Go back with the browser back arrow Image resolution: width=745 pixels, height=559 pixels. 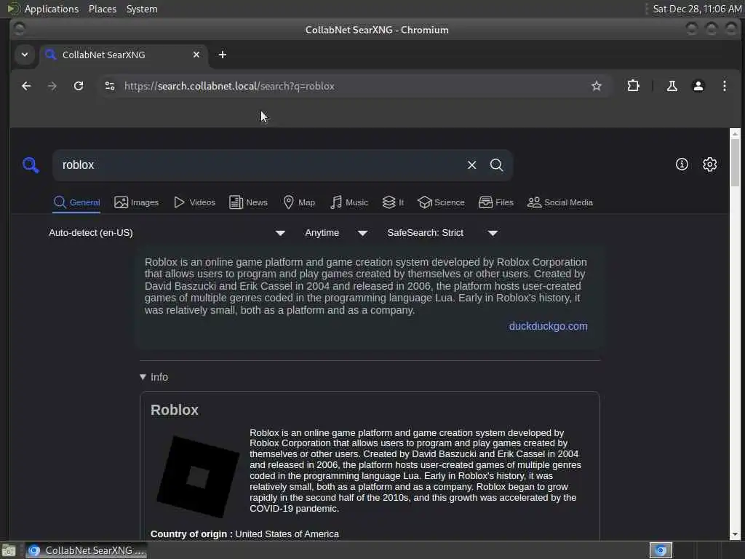tap(27, 86)
